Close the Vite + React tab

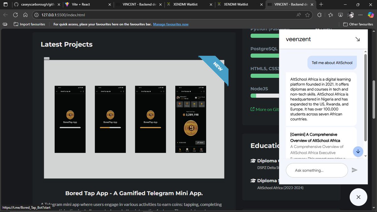(109, 4)
